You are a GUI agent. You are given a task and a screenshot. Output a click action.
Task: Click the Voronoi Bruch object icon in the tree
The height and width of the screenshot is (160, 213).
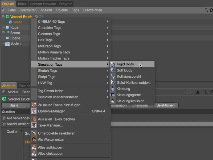7,17
